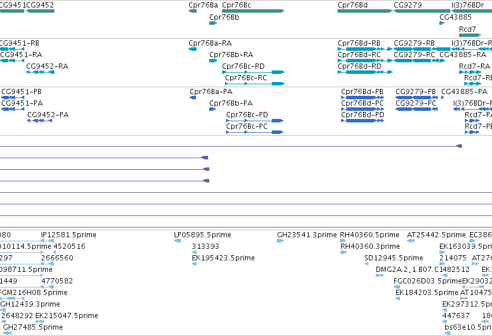Click transcript Cpr76Bc-RD feature

tap(253, 72)
